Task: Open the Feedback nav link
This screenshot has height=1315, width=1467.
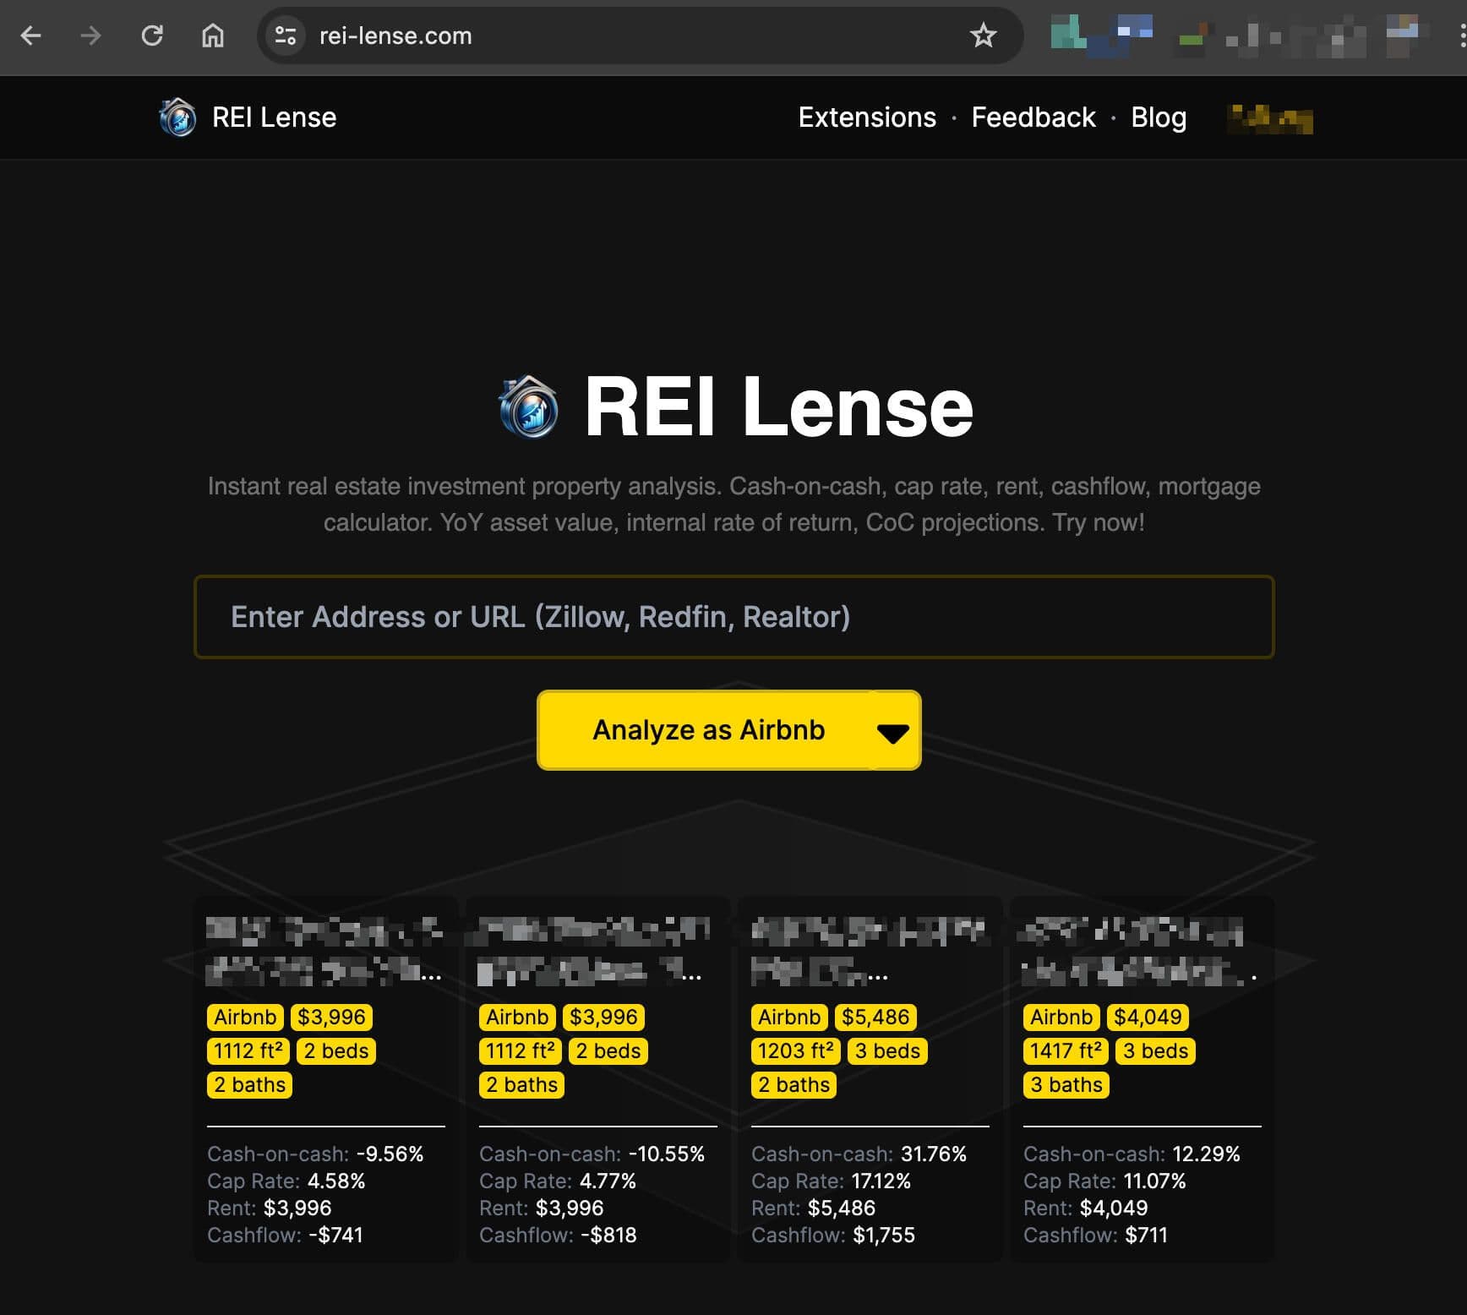Action: [x=1033, y=117]
